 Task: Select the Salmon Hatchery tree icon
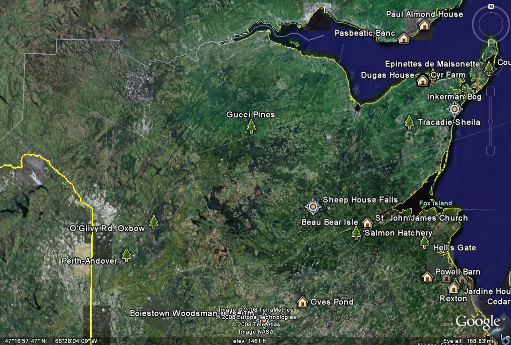pyautogui.click(x=356, y=233)
